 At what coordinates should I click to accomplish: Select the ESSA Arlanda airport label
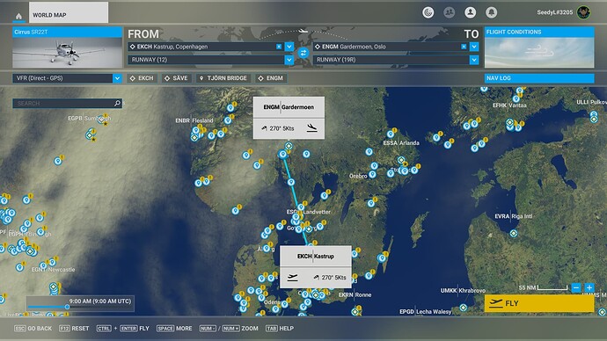401,142
